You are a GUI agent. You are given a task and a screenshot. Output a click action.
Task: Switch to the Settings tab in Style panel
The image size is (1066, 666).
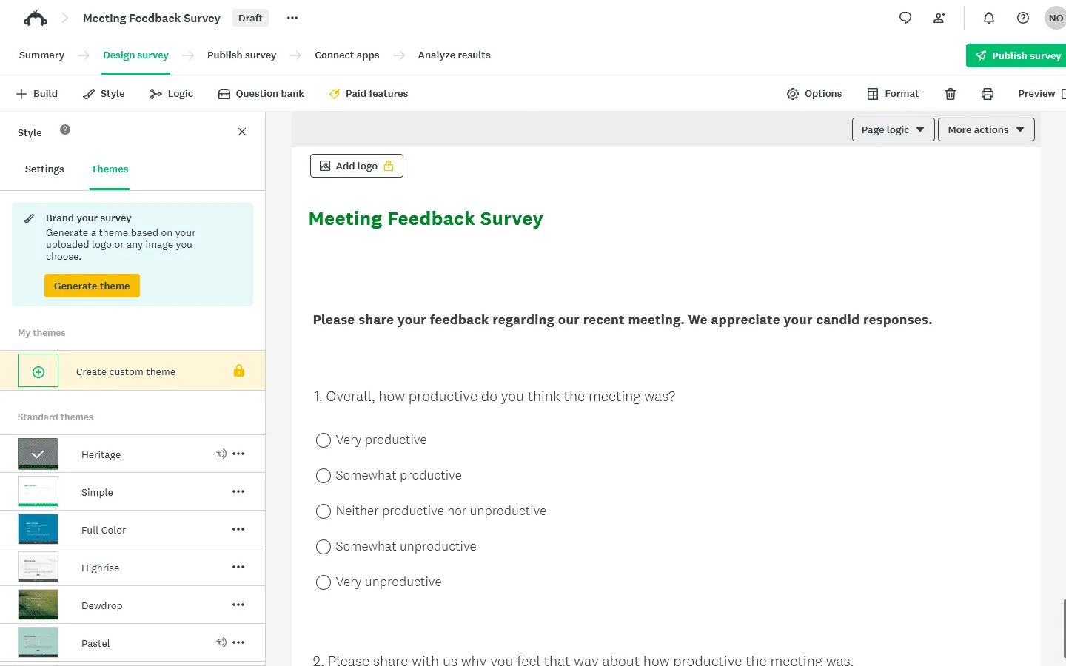[44, 169]
